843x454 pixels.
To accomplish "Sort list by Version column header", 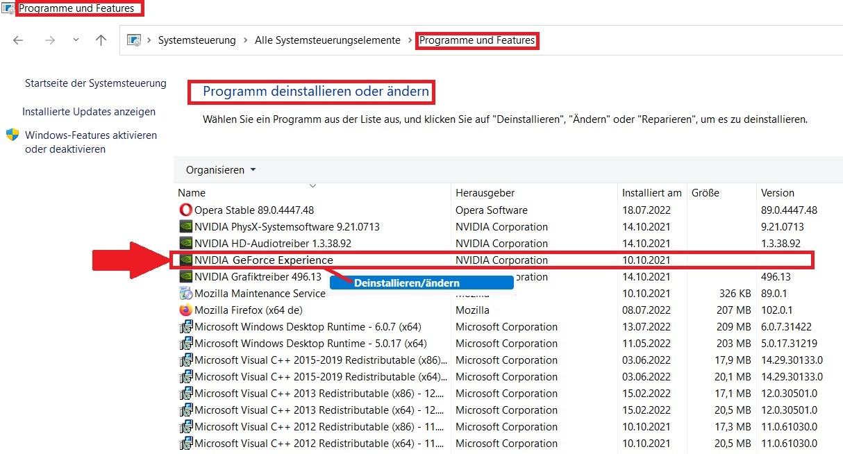I will 778,192.
